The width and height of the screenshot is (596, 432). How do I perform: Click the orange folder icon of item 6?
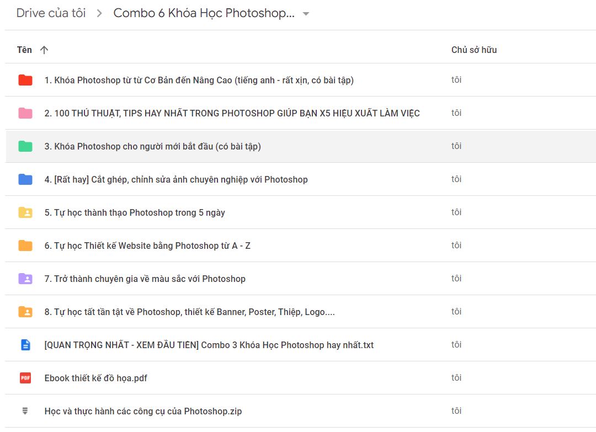[x=25, y=246]
